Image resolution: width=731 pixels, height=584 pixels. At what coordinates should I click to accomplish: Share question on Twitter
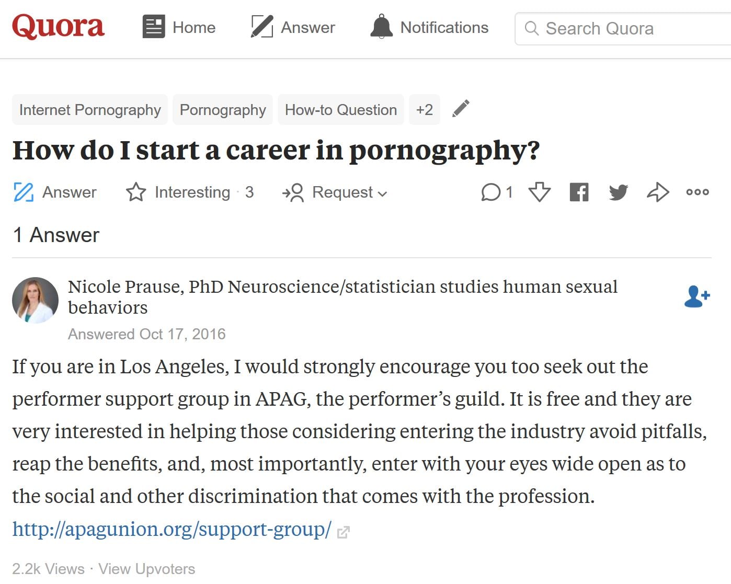(x=618, y=192)
